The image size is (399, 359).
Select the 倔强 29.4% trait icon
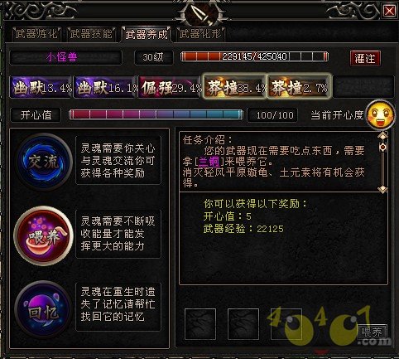(x=171, y=87)
